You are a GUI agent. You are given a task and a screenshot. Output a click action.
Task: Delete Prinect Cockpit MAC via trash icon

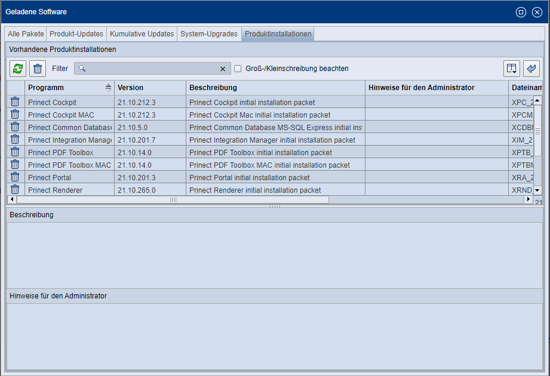pos(15,114)
